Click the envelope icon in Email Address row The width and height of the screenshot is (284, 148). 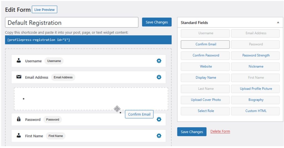[19, 77]
